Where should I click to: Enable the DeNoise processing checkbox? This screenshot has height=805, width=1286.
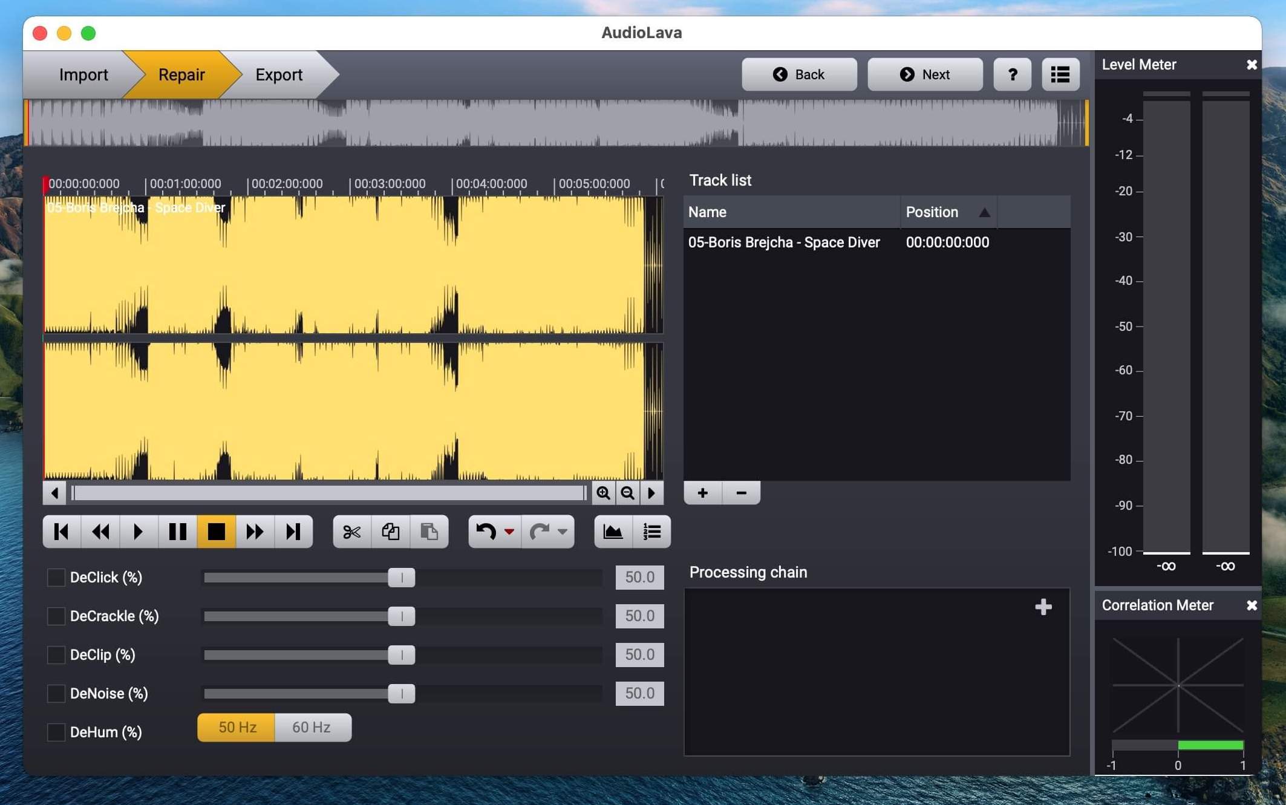54,693
